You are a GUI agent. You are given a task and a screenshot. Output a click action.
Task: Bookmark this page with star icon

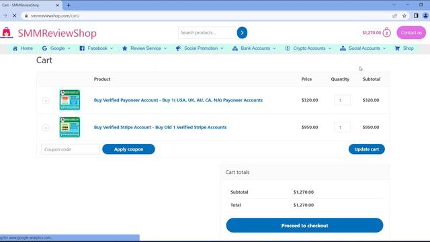tap(404, 16)
